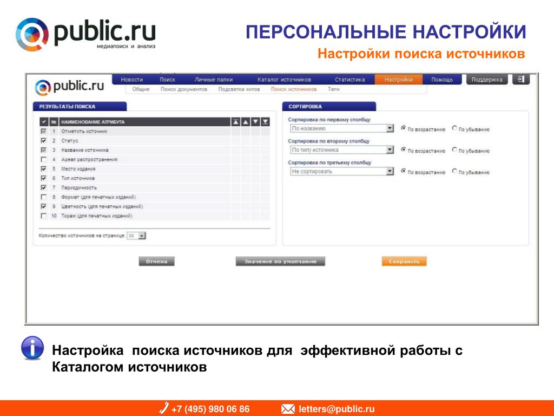Open the Каталог источников tab
This screenshot has height=416, width=554.
(284, 80)
